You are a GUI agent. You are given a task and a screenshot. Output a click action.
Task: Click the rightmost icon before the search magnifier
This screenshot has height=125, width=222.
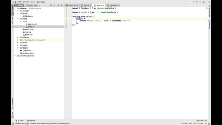[204, 2]
